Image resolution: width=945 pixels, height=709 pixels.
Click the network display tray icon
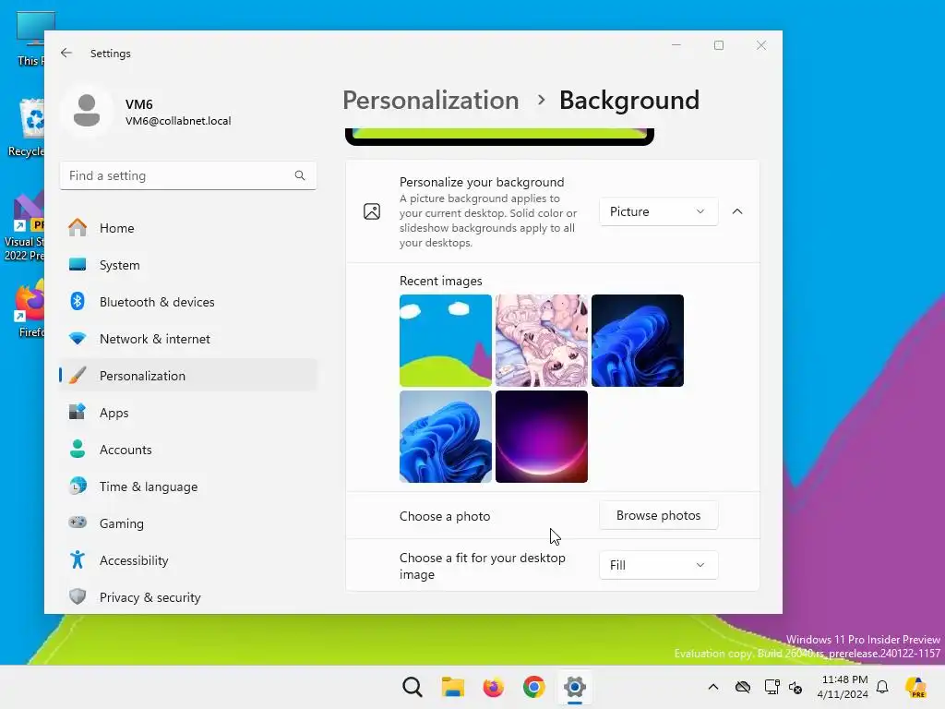click(772, 687)
